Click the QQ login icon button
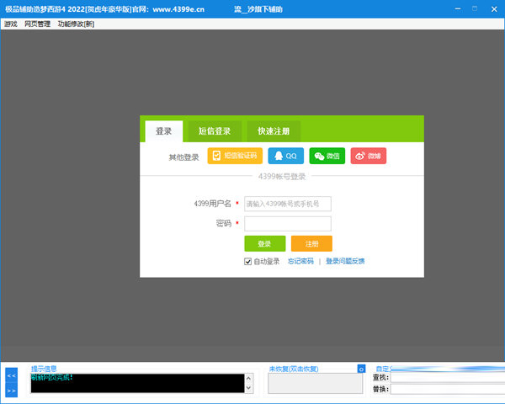 [286, 156]
